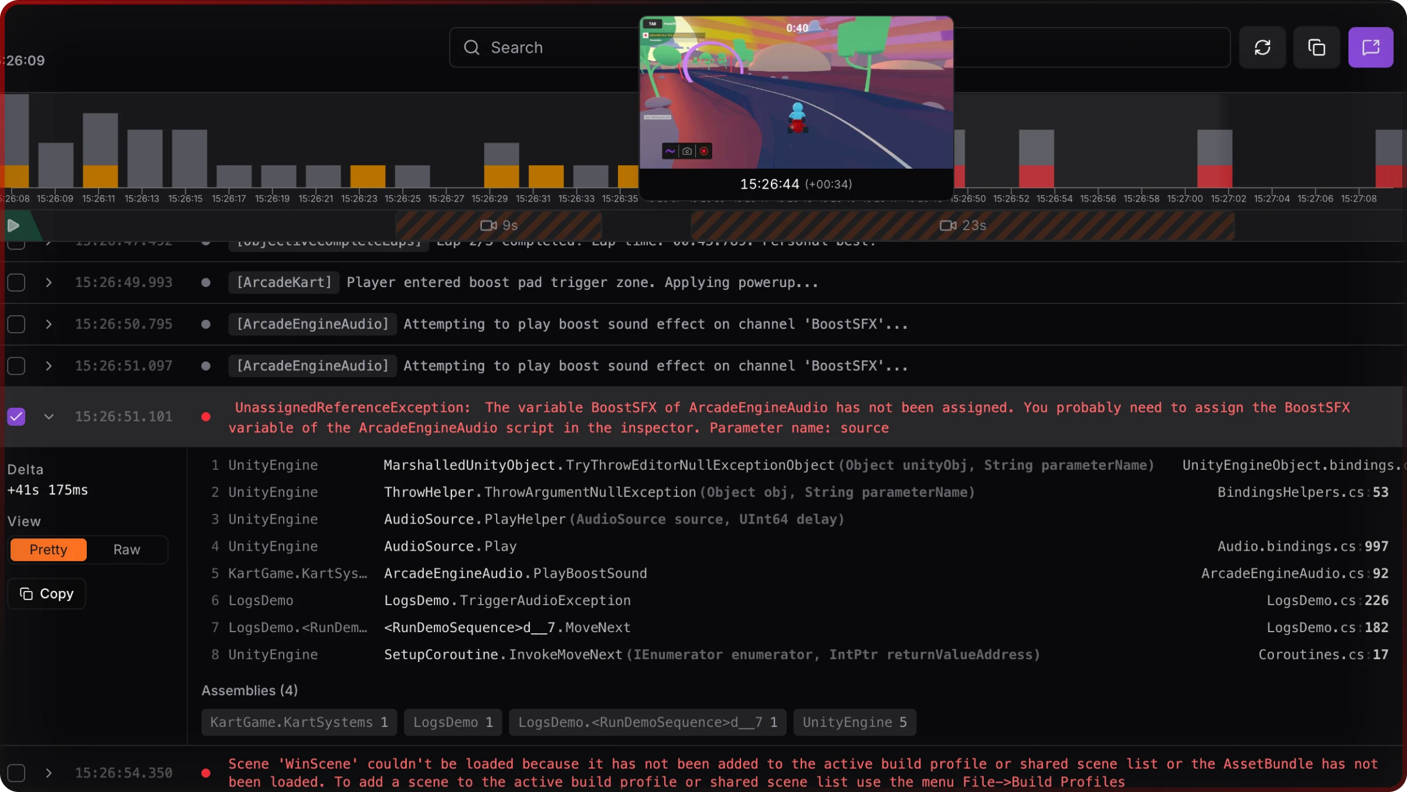
Task: Select the Pretty view option
Action: tap(49, 549)
